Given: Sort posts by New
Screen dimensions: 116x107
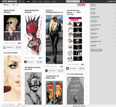Looking at the screenshot, I should pos(18,5).
